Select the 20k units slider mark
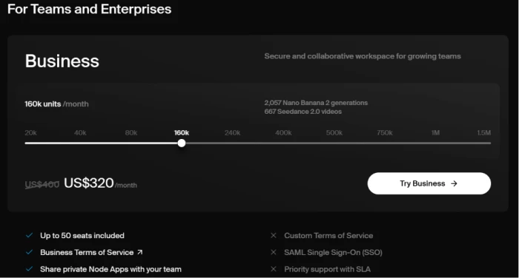 (31, 133)
